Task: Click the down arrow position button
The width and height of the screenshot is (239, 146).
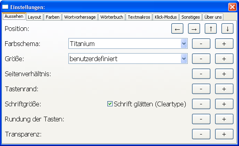Action: 227,29
